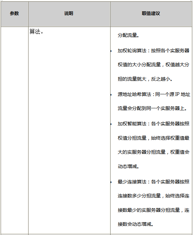Click bullet marker before 加权轮询算法
This screenshot has height=235, width=193.
pos(111,51)
